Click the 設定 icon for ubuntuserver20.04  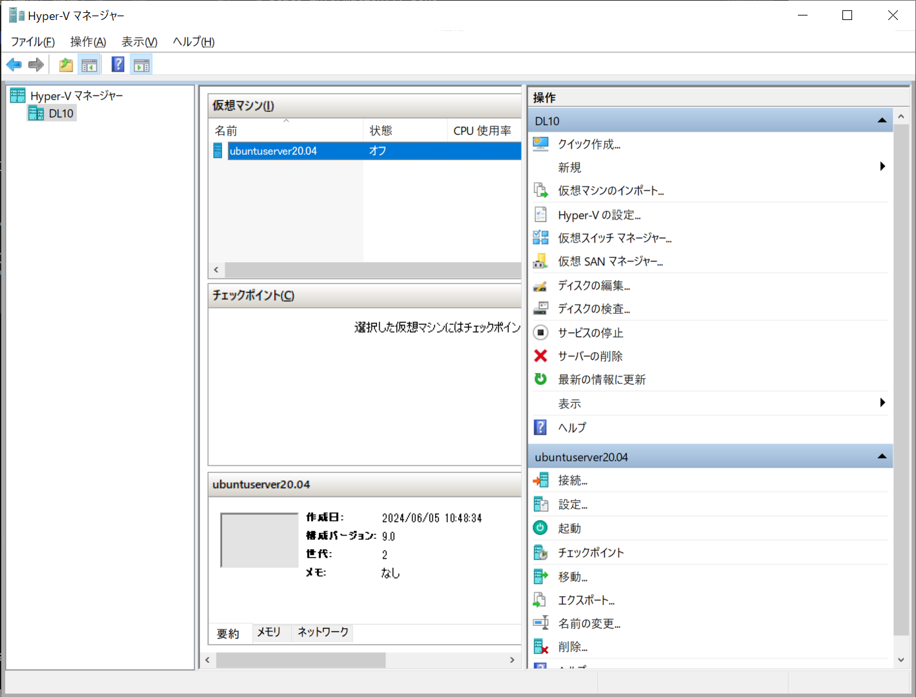[541, 504]
